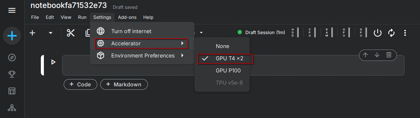Delete the cell with the trash icon
420x118 pixels.
point(389,55)
